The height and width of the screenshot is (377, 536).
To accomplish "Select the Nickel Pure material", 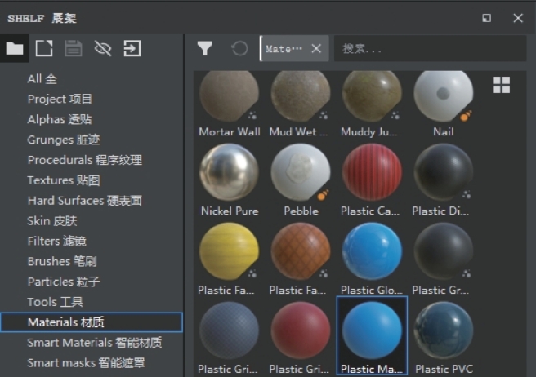I will 230,180.
